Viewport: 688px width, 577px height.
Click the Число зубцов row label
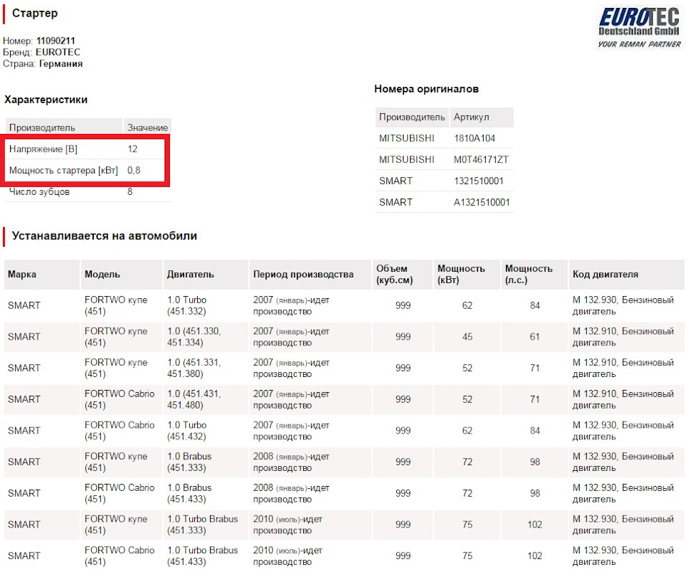point(39,192)
